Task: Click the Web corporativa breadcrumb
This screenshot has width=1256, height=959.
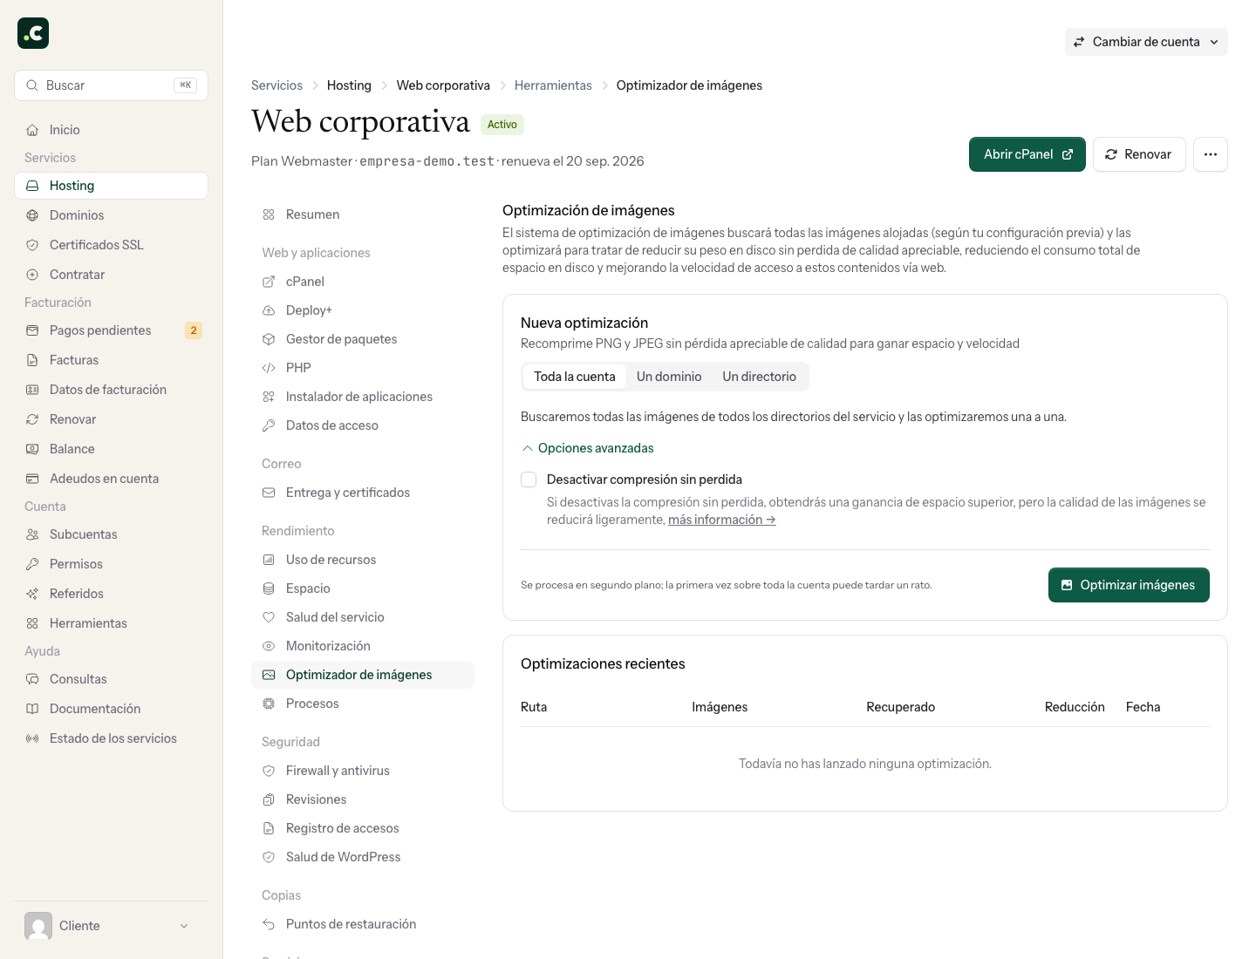Action: tap(443, 85)
